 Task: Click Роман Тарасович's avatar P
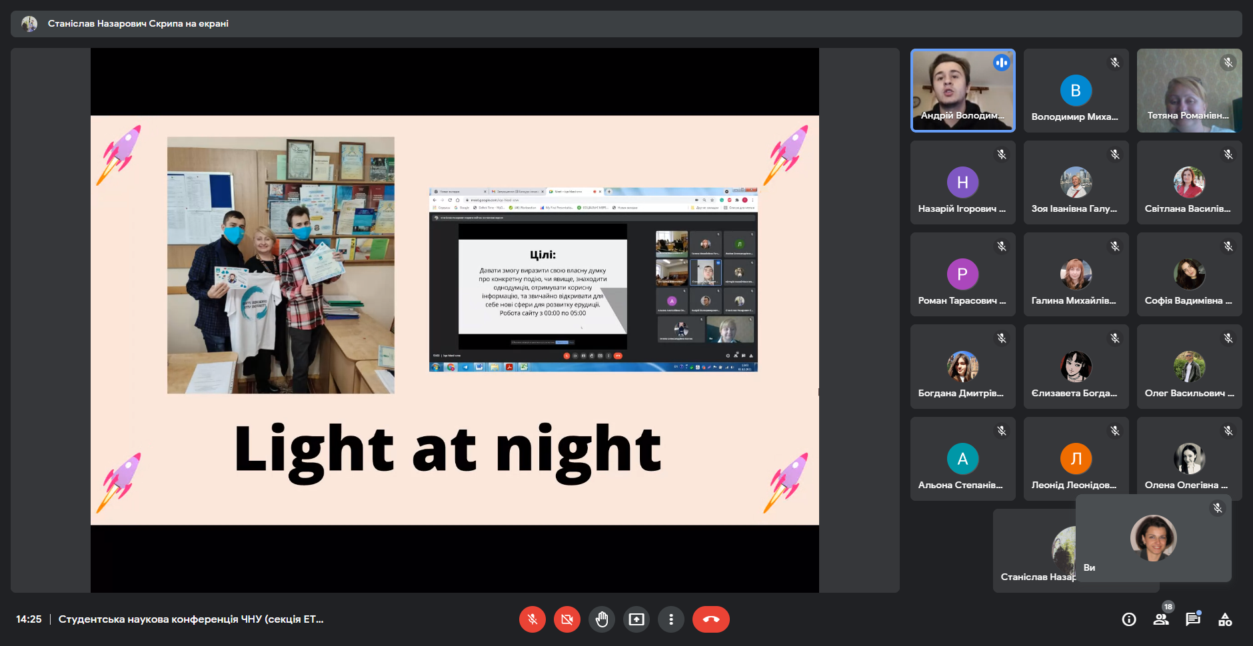tap(962, 274)
